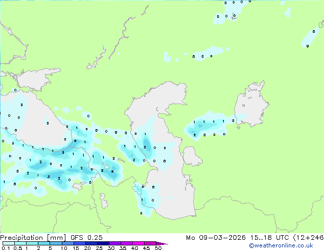Click the 0.5 to 1 mm legend swatch
Viewport: 324px width, 250px height.
point(20,243)
